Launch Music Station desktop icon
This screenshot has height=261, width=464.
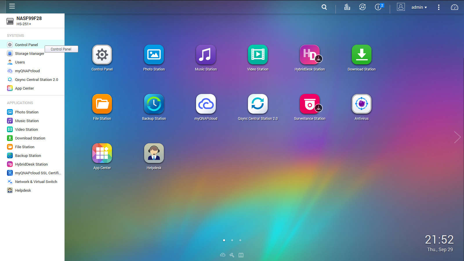pyautogui.click(x=206, y=55)
